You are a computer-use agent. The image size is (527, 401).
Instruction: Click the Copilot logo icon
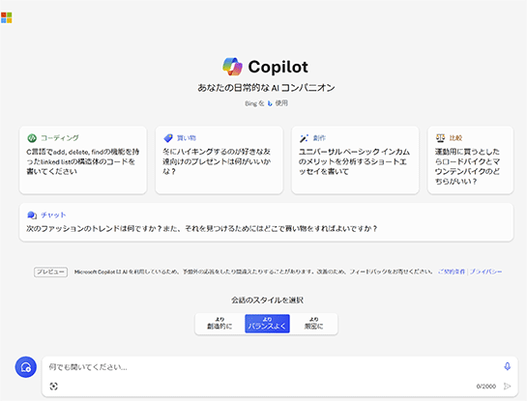pyautogui.click(x=233, y=67)
